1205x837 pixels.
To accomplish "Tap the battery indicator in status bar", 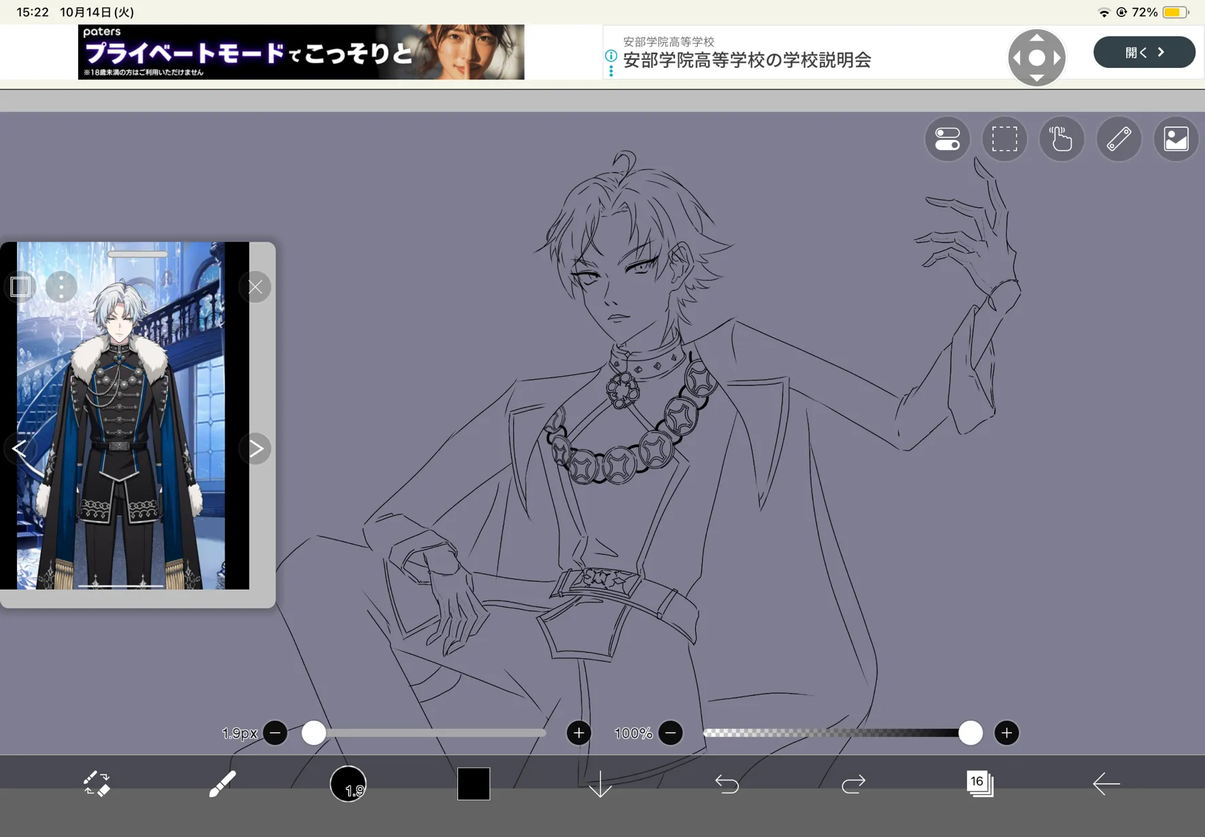I will (1176, 12).
